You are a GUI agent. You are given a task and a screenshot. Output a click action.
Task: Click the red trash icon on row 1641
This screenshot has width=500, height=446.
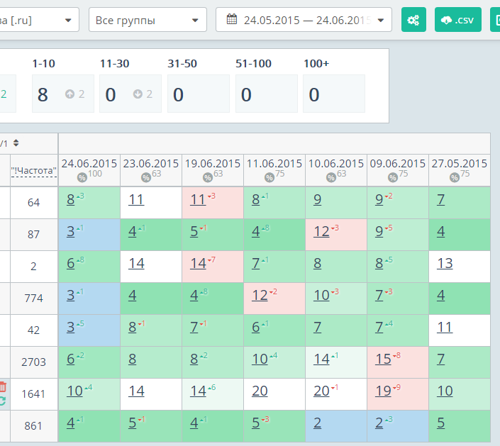pos(3,386)
